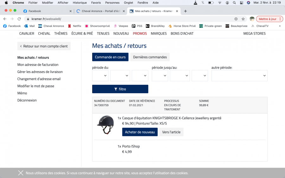285x178 pixels.
Task: Dismiss cookie banner with the X icon
Action: click(x=21, y=173)
